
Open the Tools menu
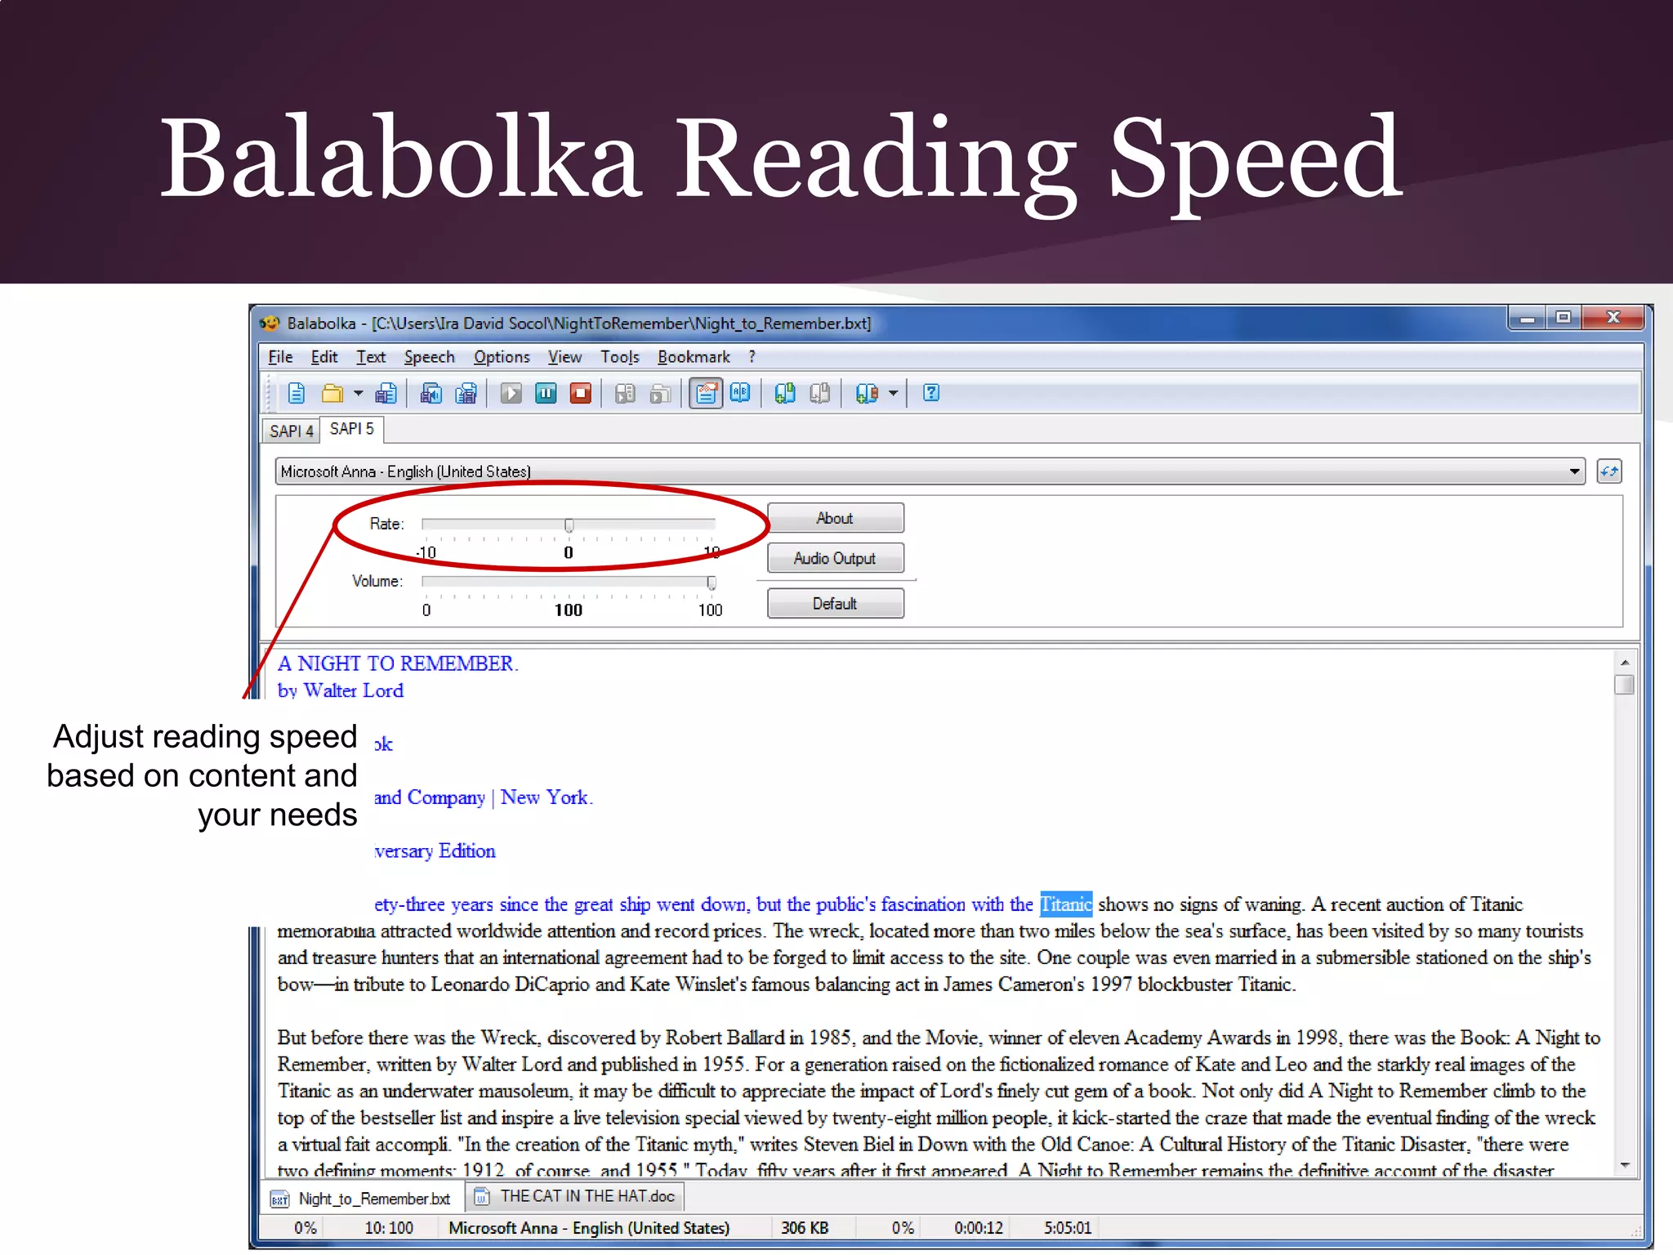(x=620, y=357)
